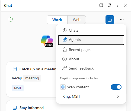Click the MSIT tag on card
Image resolution: width=131 pixels, height=111 pixels.
coord(18,88)
